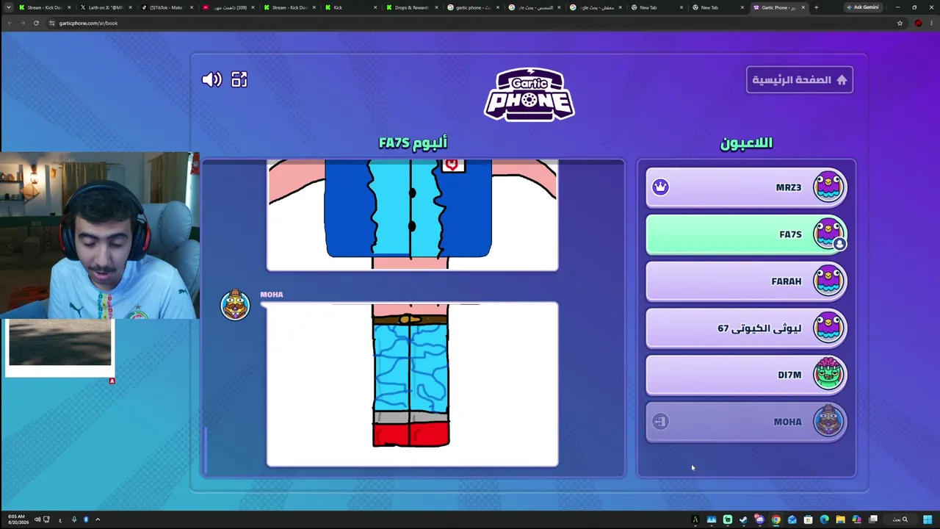940x529 pixels.
Task: Click the album scrollbar thumb
Action: point(206,451)
